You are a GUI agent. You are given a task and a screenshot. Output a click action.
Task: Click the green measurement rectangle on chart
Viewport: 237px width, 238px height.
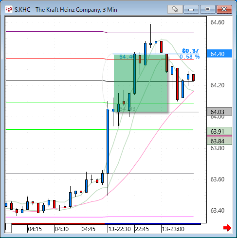pos(141,83)
